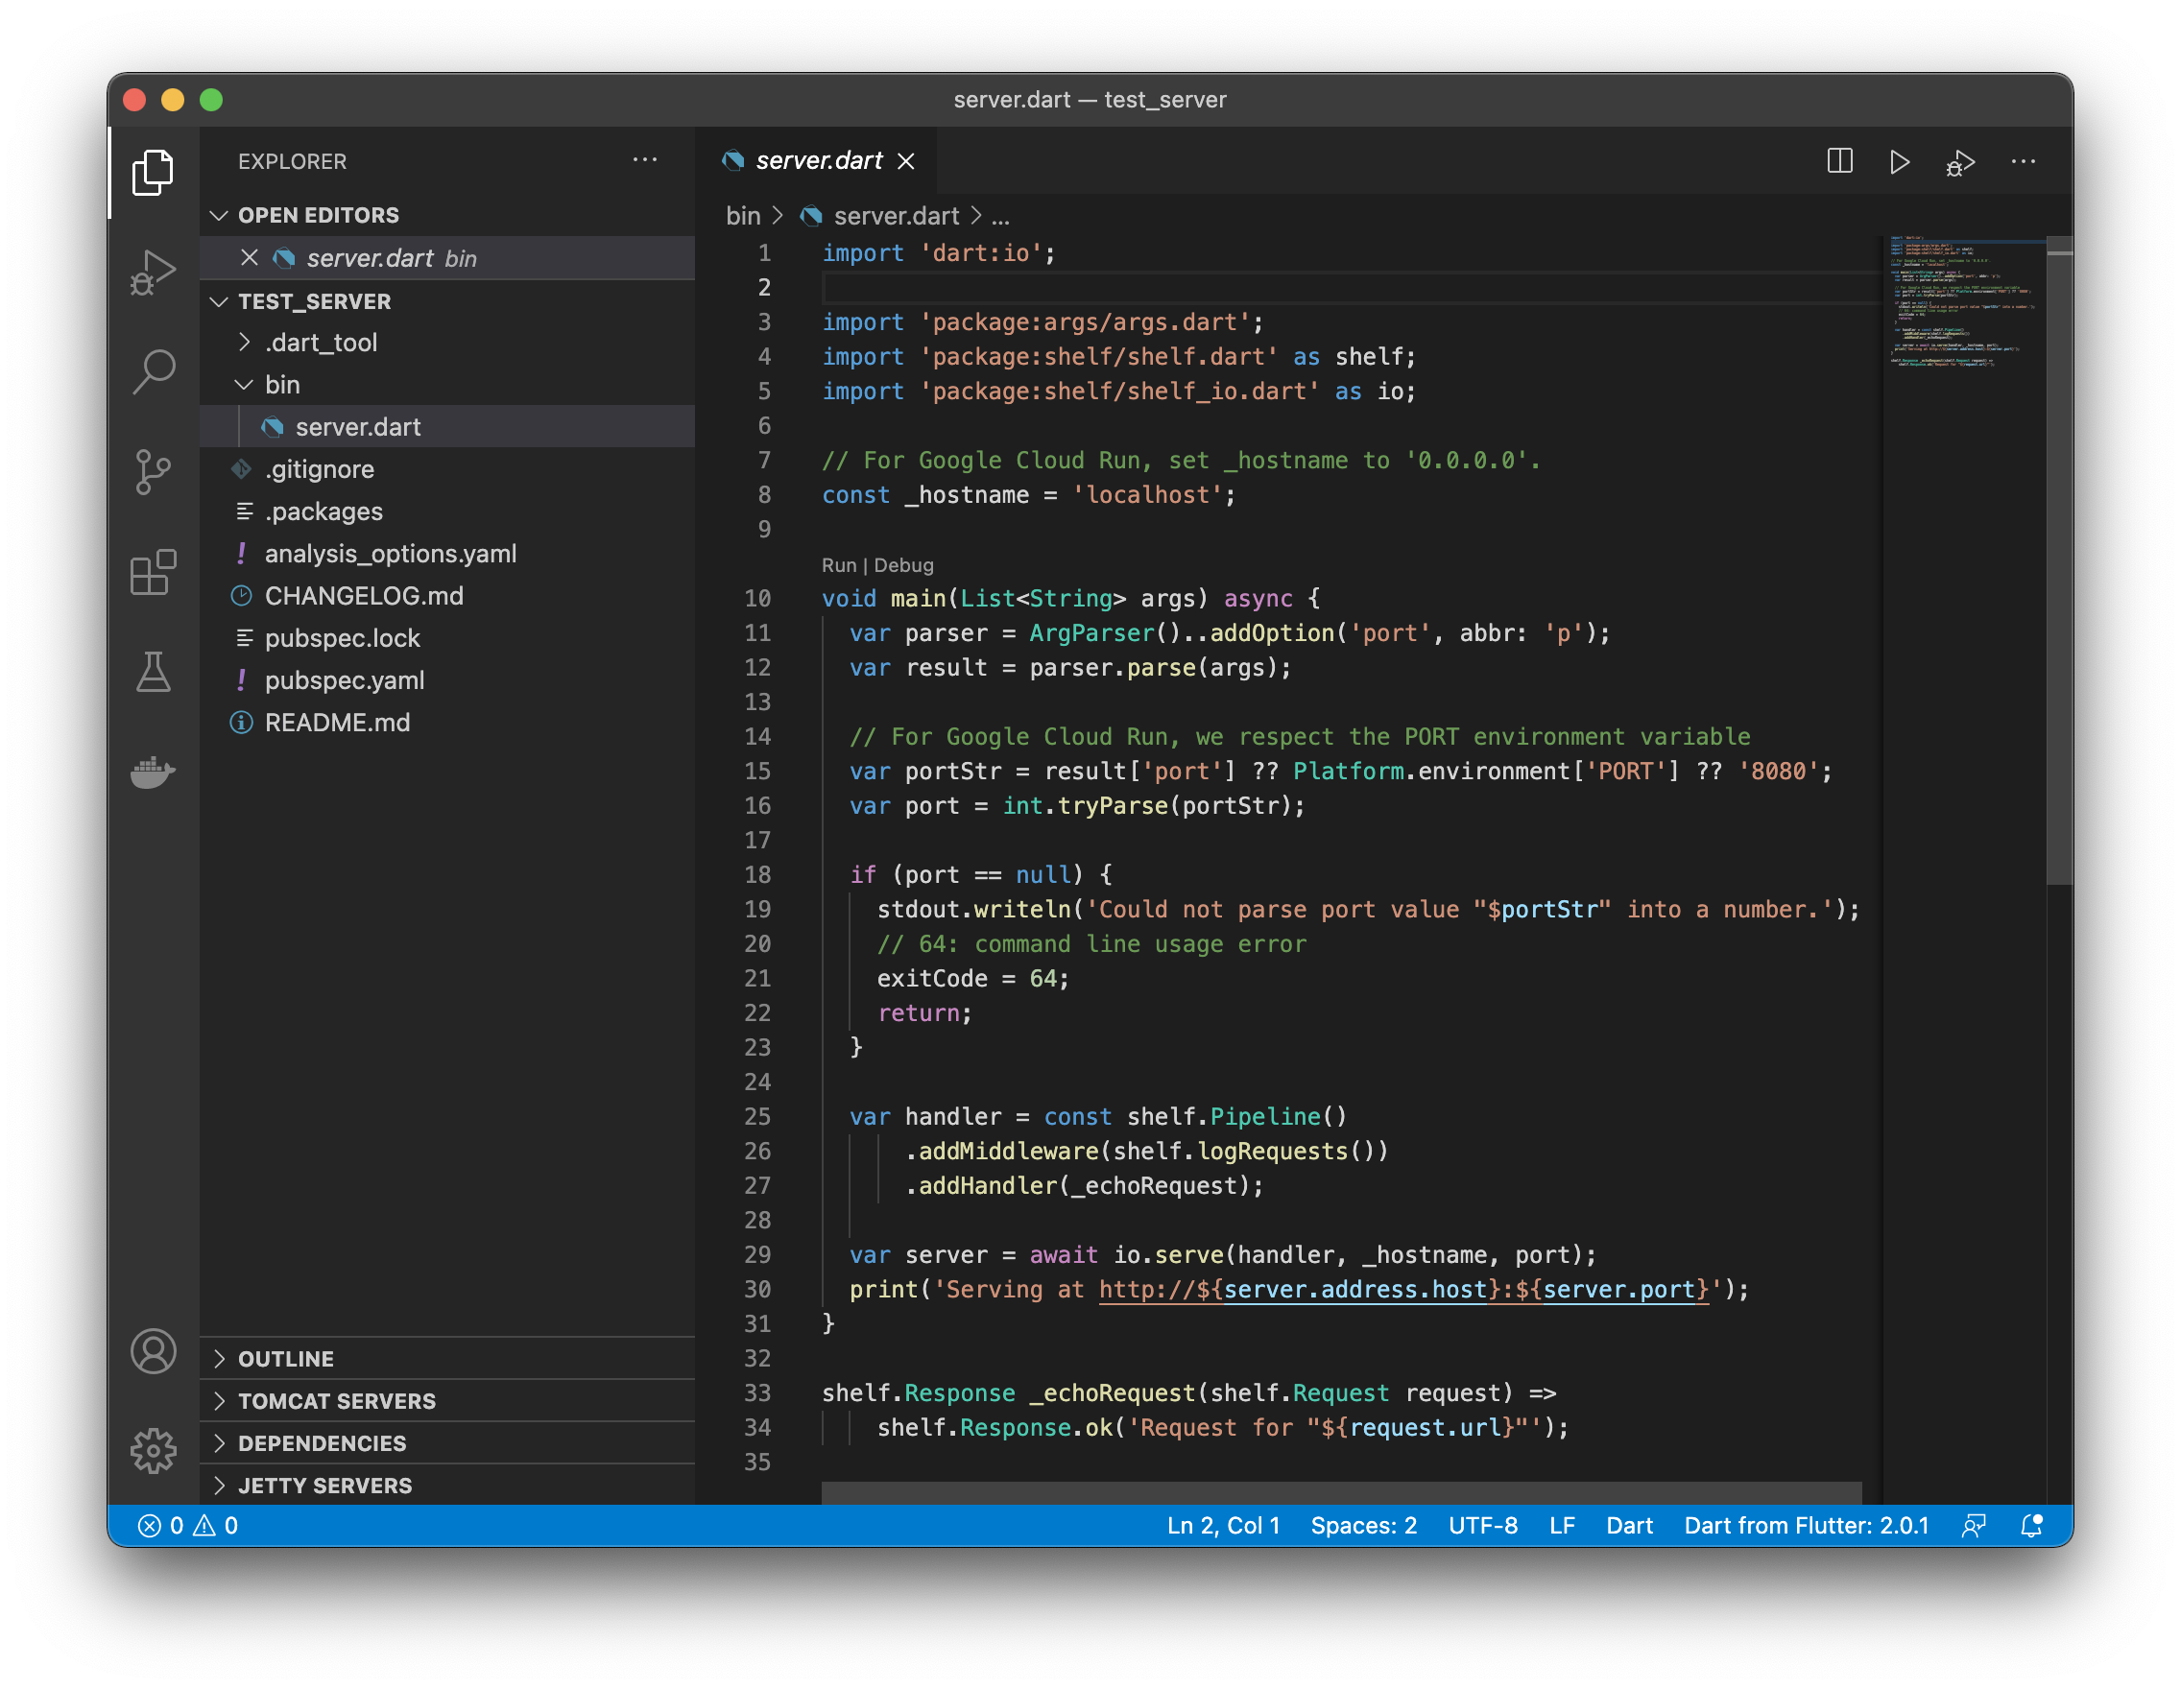Open notifications bell in status bar

[x=2031, y=1525]
